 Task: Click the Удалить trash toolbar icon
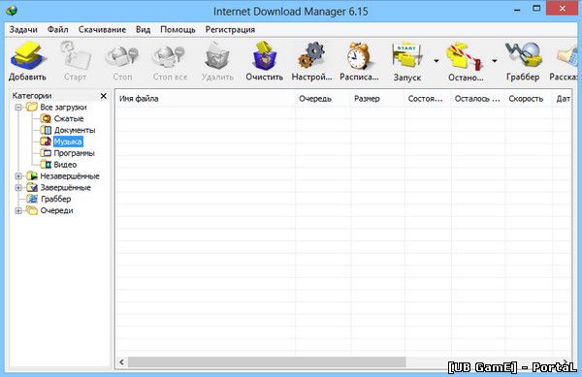click(x=217, y=56)
